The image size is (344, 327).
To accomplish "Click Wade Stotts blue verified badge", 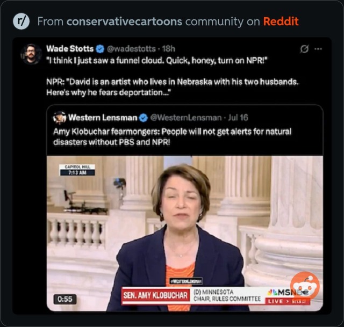I will point(101,49).
